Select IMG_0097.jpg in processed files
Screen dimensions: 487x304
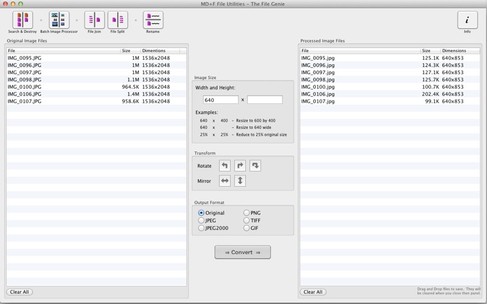pos(390,72)
